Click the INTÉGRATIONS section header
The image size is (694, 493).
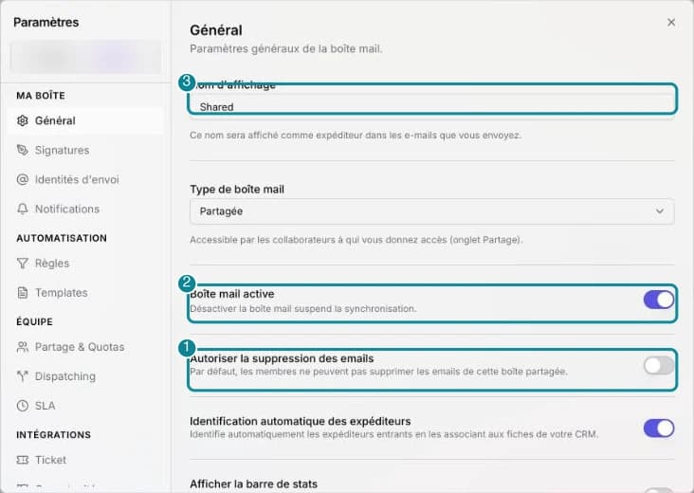coord(53,435)
